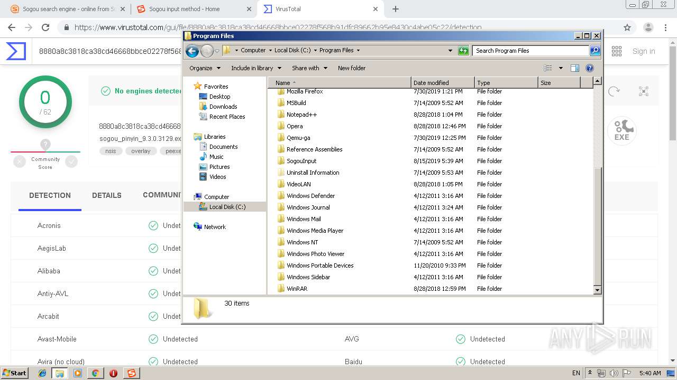Screen dimensions: 677x380
Task: Select the Windows Defender folder
Action: (310, 196)
